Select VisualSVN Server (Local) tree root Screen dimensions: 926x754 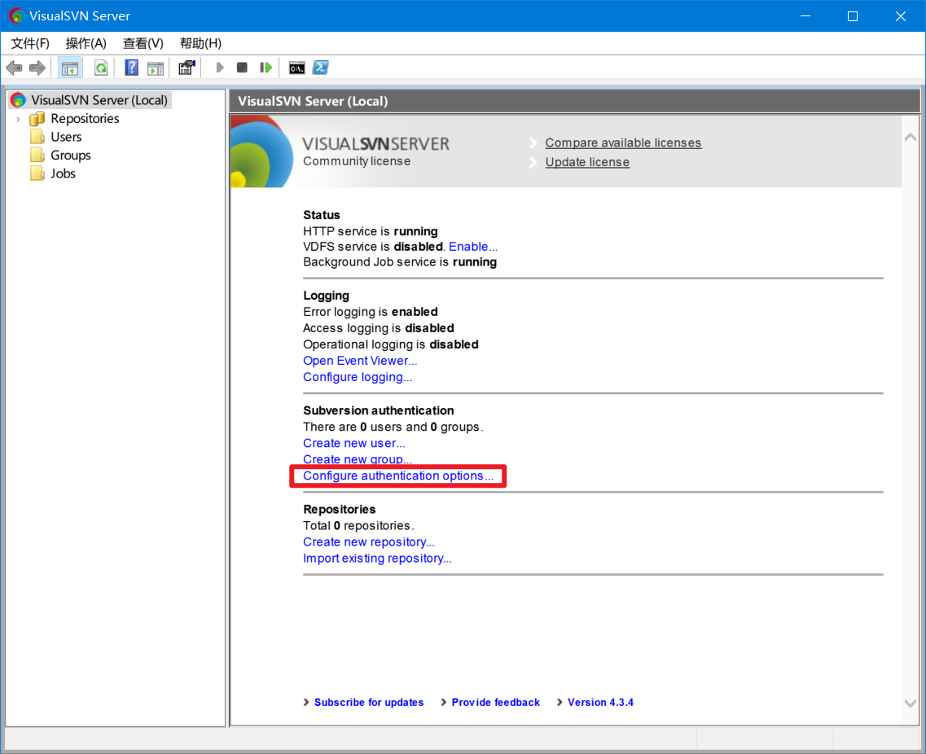pyautogui.click(x=99, y=100)
